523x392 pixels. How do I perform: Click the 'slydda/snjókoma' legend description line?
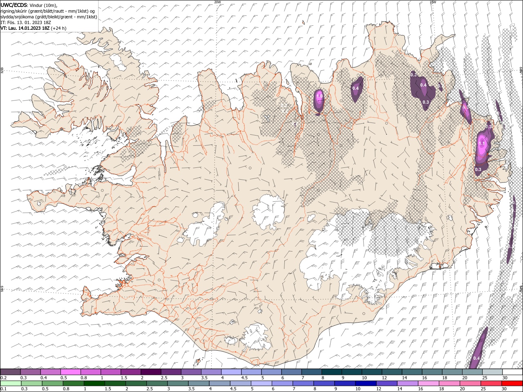pos(49,17)
